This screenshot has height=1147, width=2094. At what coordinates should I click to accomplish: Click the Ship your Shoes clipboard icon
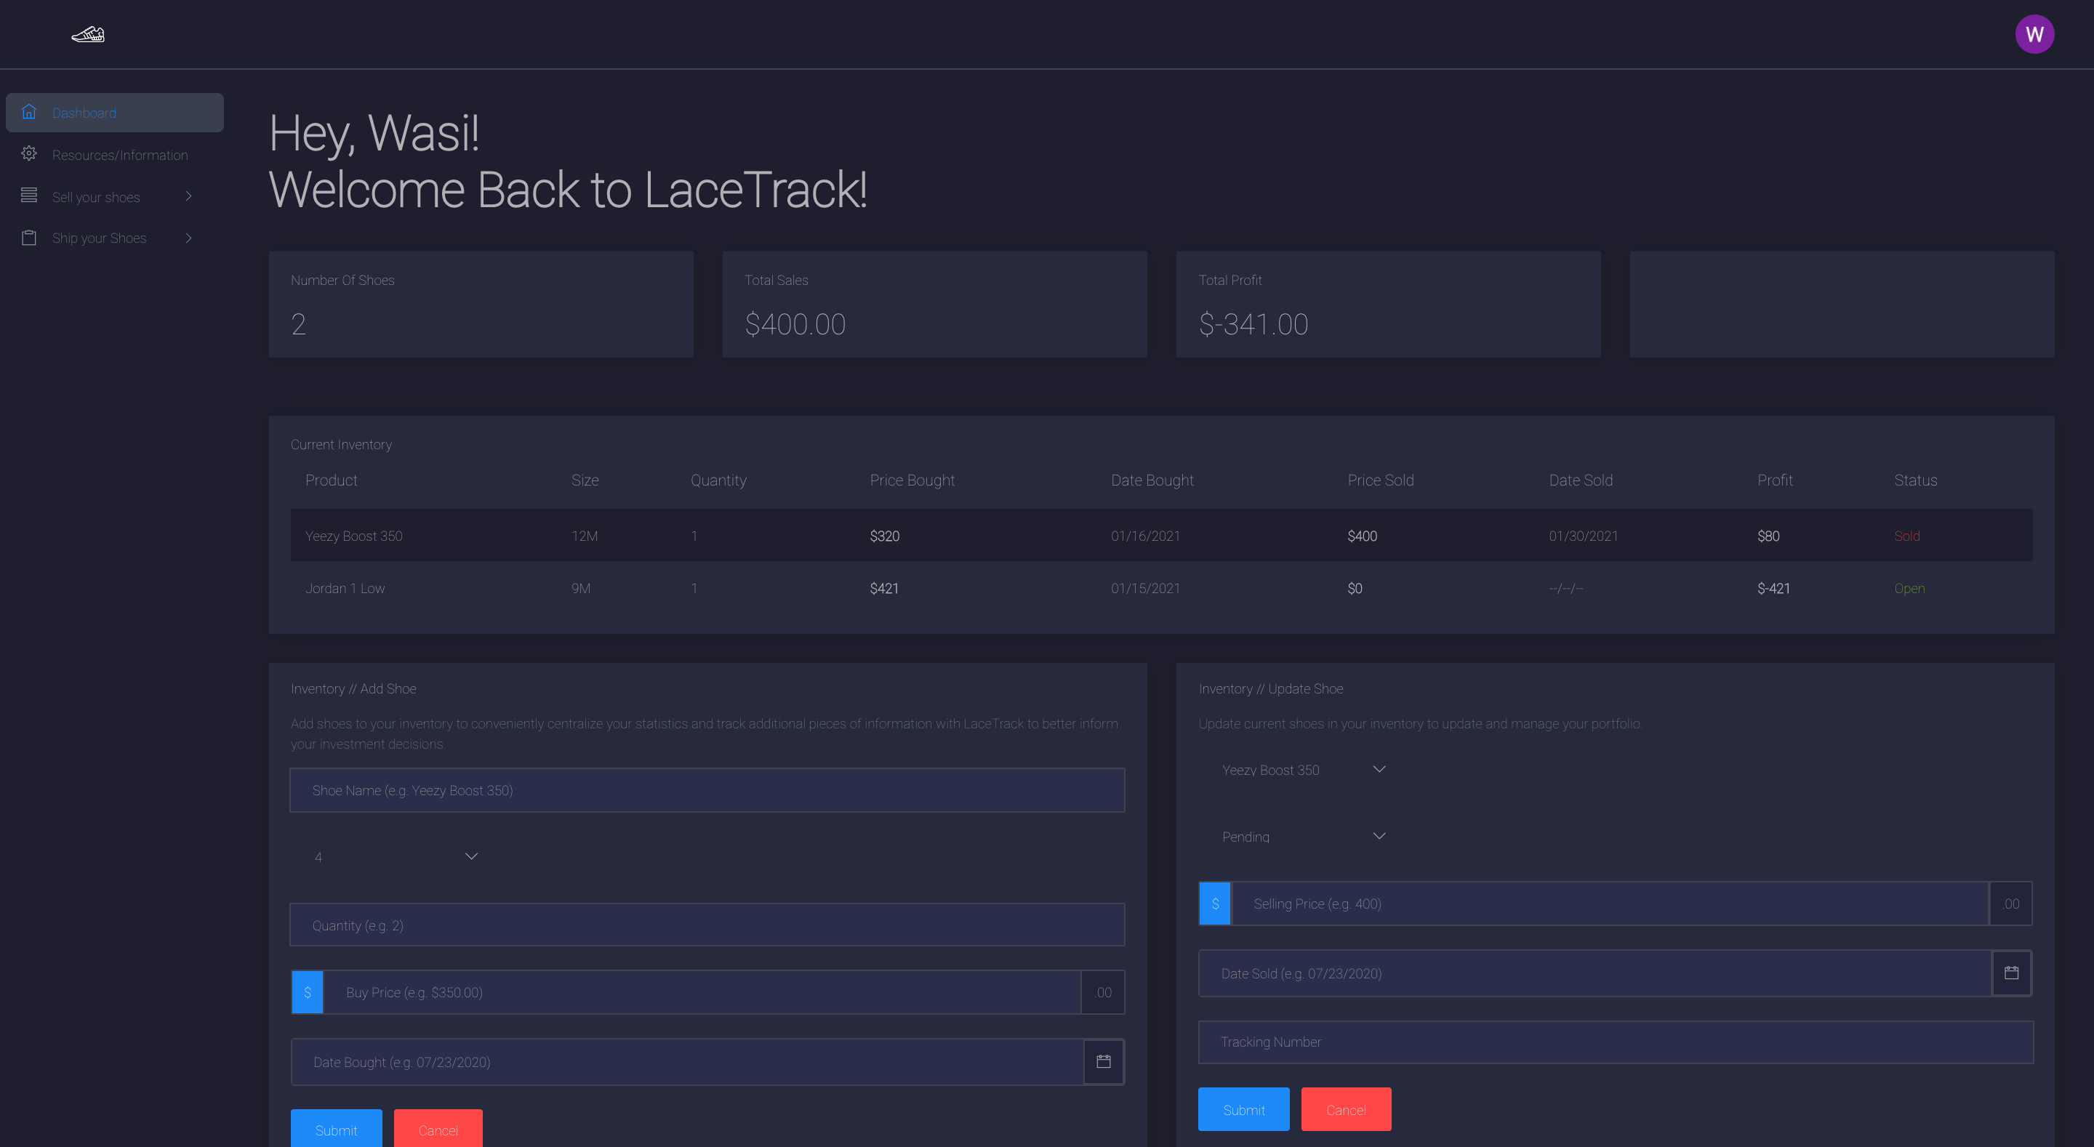click(x=29, y=238)
